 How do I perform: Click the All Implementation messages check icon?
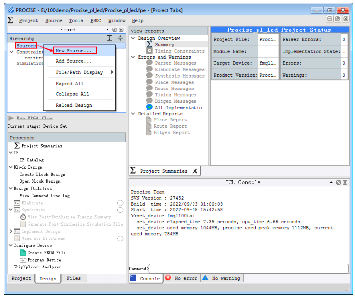pos(149,107)
